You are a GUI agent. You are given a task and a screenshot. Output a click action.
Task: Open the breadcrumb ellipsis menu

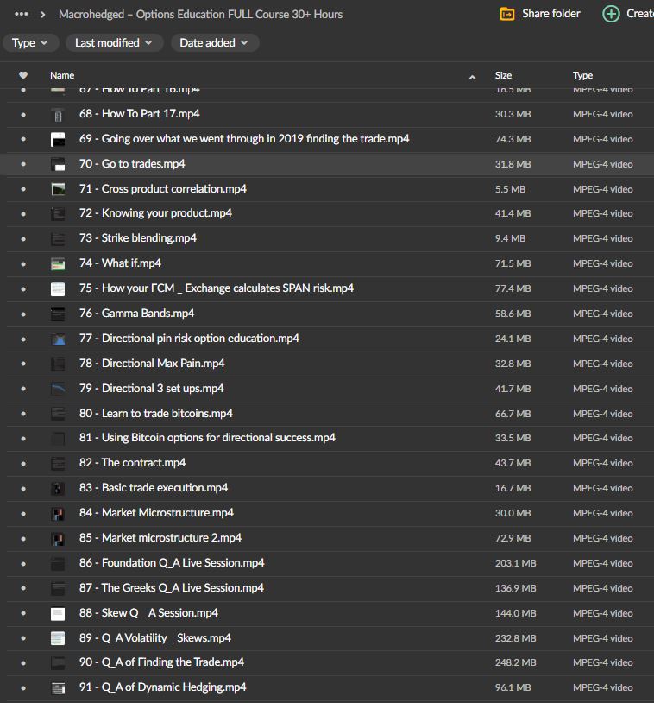22,14
